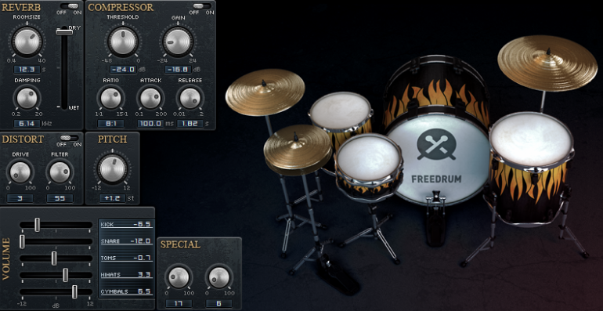This screenshot has height=311, width=603.
Task: Click the Distort Drive knob
Action: (20, 172)
